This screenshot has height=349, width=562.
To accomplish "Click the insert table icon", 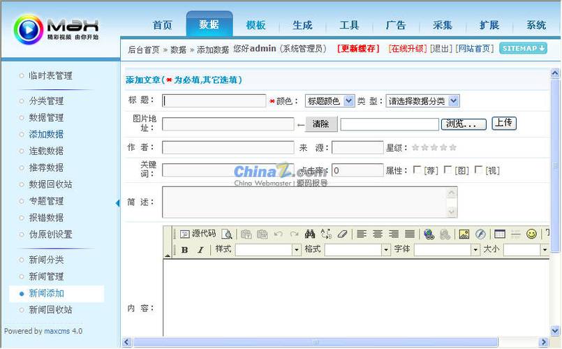I will pyautogui.click(x=500, y=234).
